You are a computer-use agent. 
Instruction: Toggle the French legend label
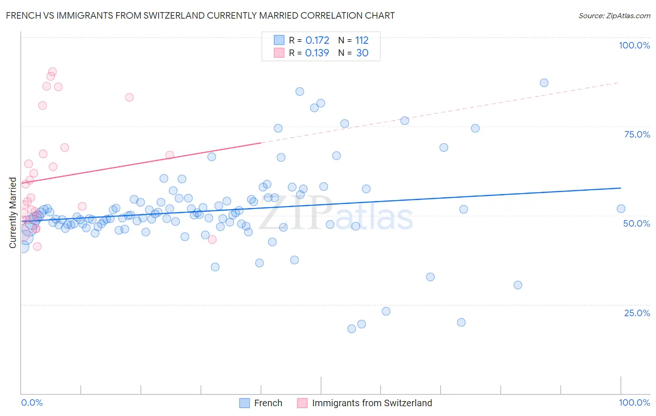pyautogui.click(x=268, y=403)
